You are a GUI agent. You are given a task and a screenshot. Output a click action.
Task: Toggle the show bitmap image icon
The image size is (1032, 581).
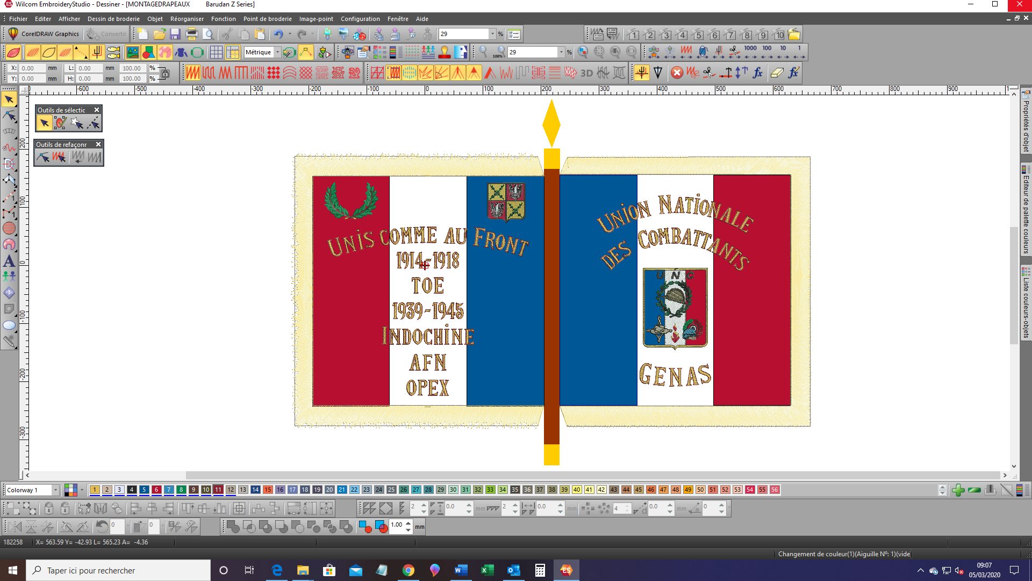(x=132, y=52)
